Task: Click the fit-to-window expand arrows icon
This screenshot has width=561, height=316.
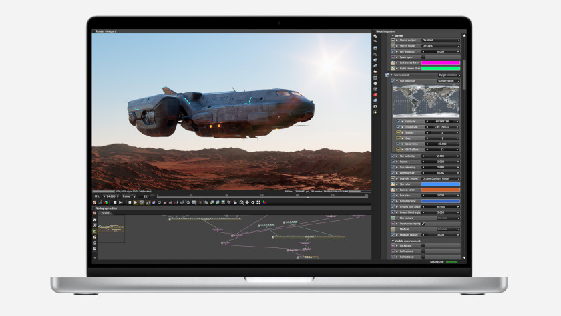Action: (x=258, y=202)
